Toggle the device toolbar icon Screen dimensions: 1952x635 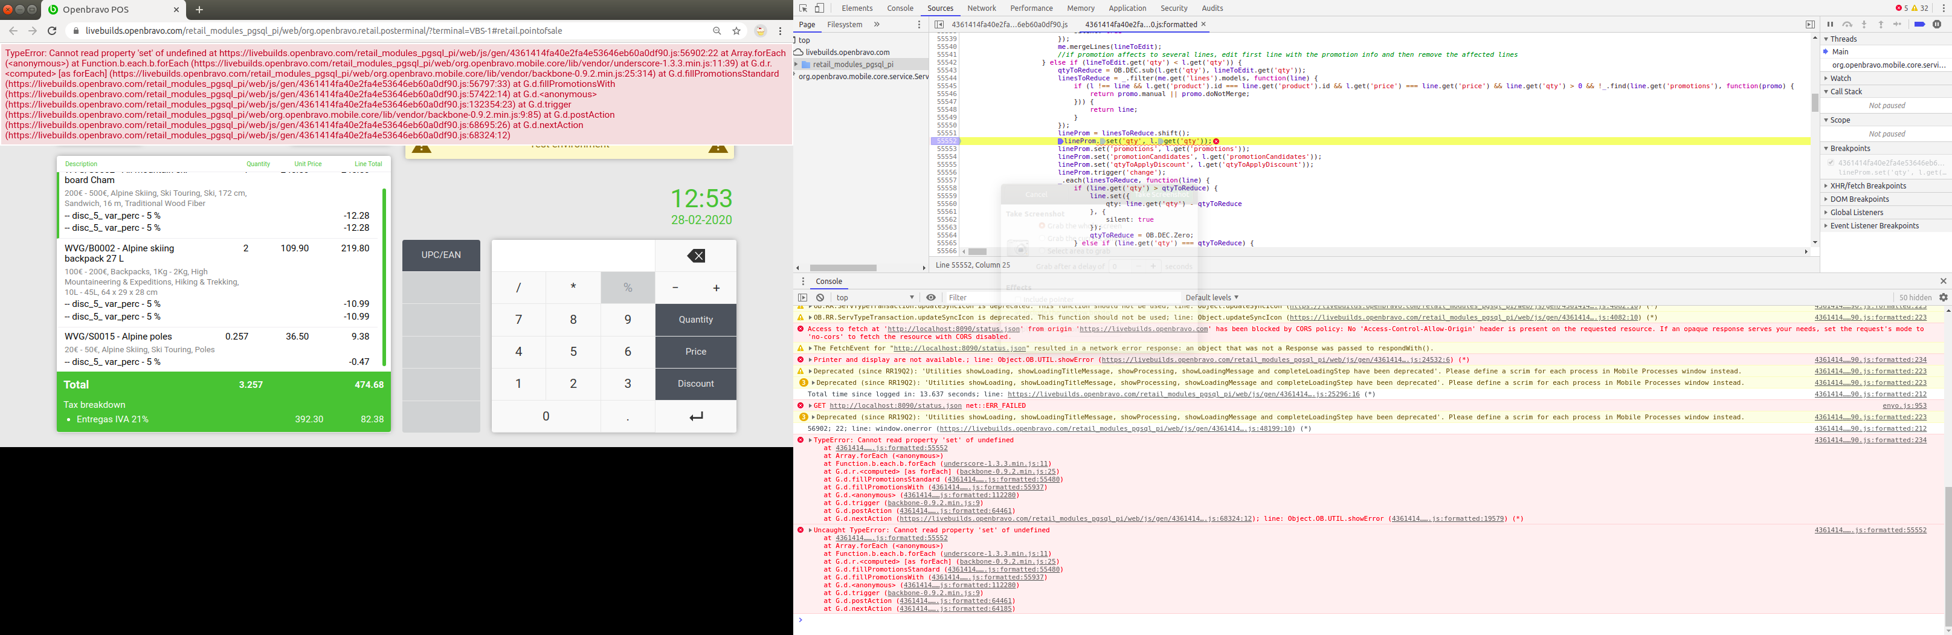coord(819,8)
